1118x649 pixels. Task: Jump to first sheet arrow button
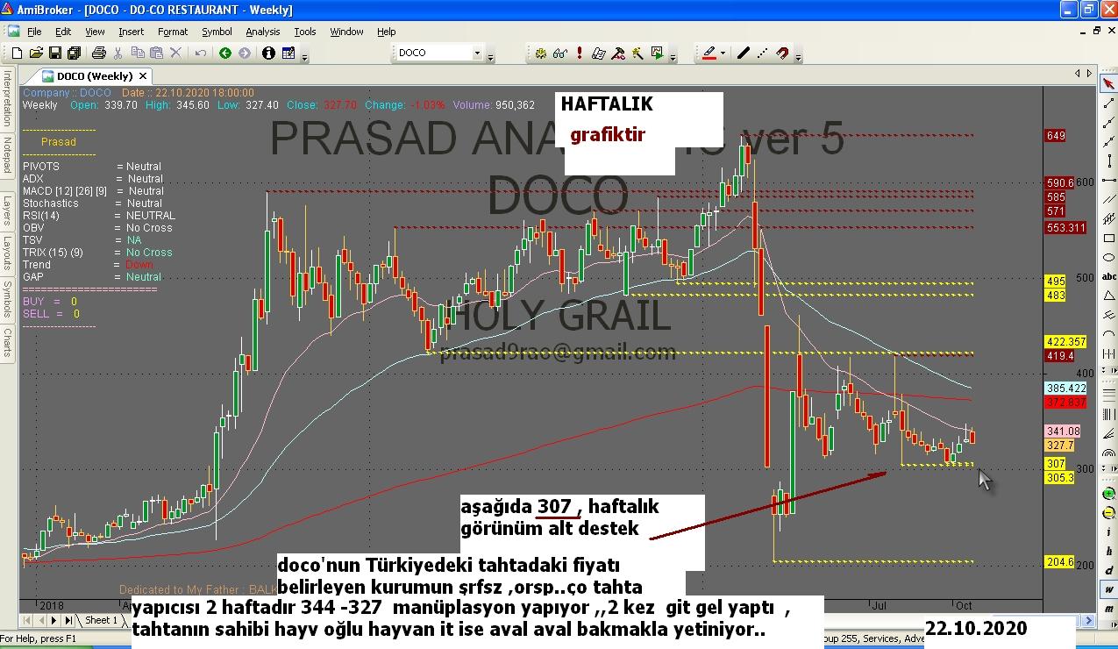(x=27, y=620)
